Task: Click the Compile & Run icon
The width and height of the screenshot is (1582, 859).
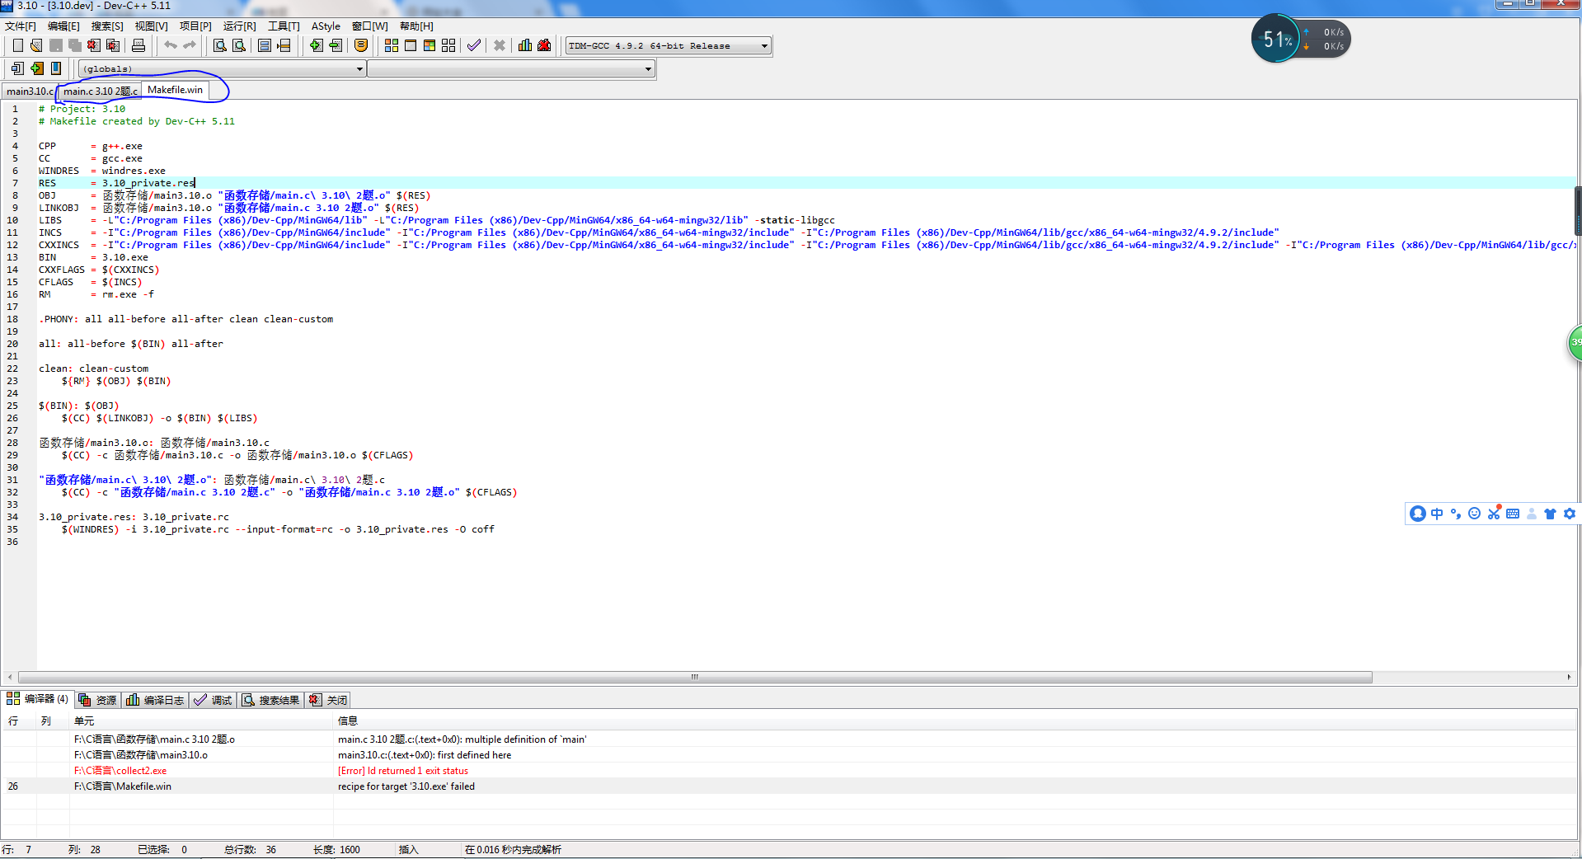Action: (430, 45)
